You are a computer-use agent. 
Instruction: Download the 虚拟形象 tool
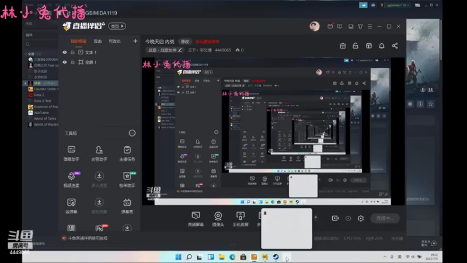[x=99, y=206]
